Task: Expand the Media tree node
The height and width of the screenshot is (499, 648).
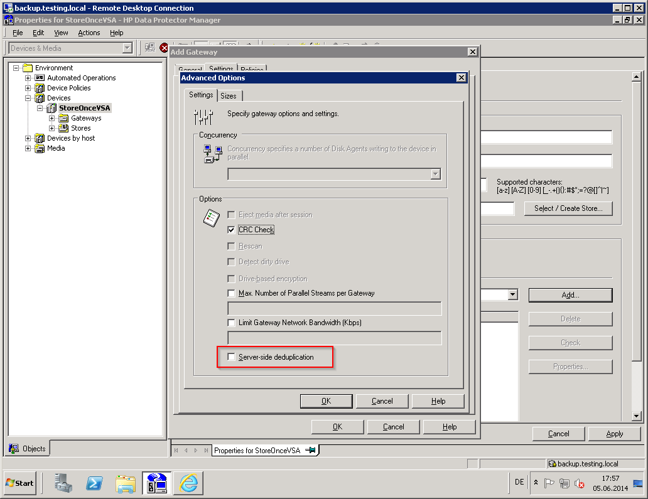Action: 28,148
